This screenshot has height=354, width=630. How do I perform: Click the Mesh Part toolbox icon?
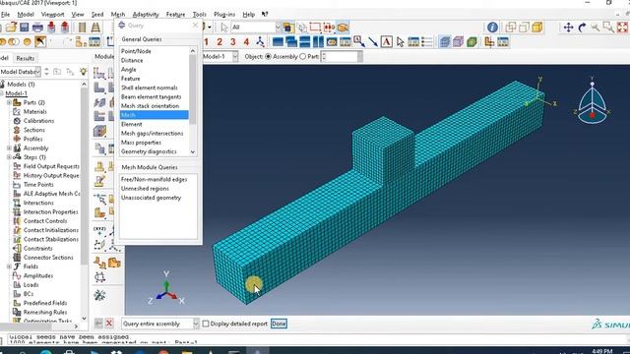(99, 88)
